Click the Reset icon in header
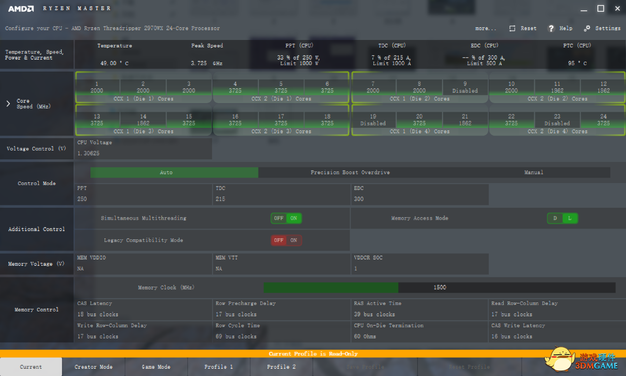Viewport: 626px width, 376px height. coord(513,28)
